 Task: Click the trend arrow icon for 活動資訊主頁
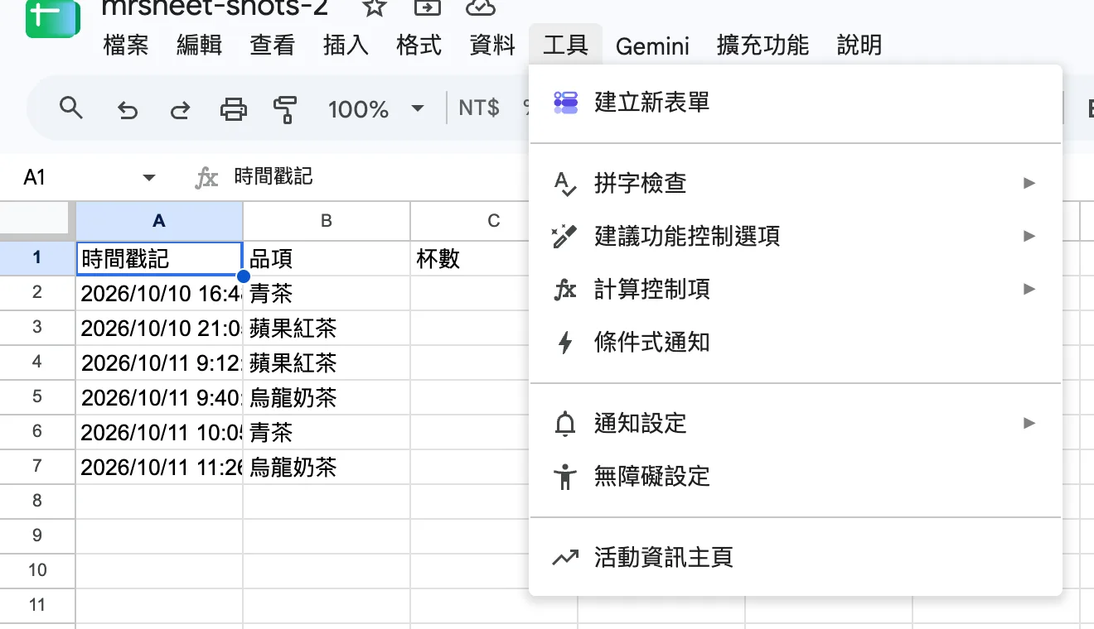tap(565, 558)
